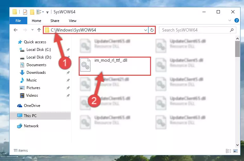Screen dimensions: 244x161
Task: Click the file list scroll down arrow
Action: [x=237, y=145]
